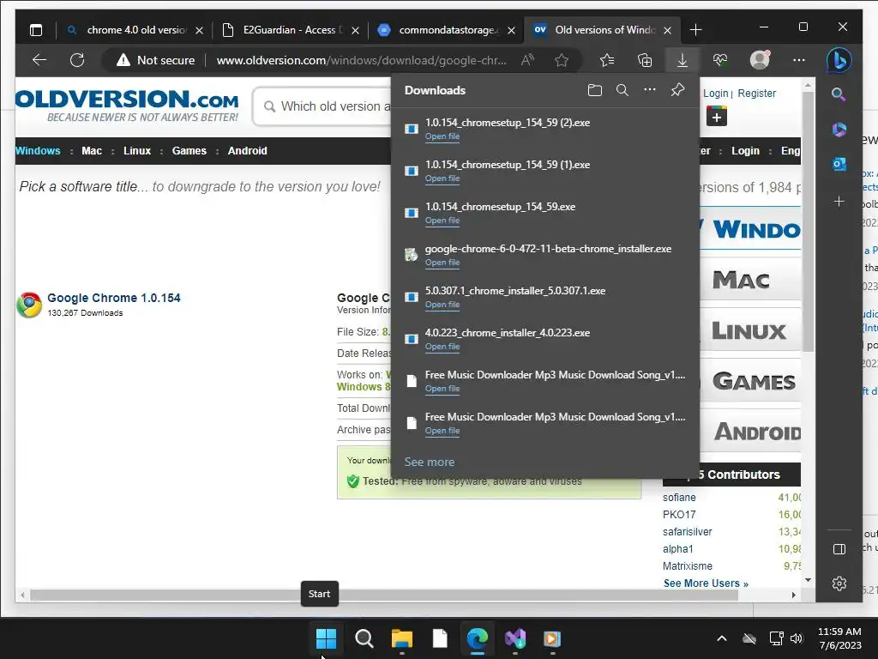Toggle the Downloads toolbar button
Image resolution: width=878 pixels, height=659 pixels.
click(x=682, y=60)
